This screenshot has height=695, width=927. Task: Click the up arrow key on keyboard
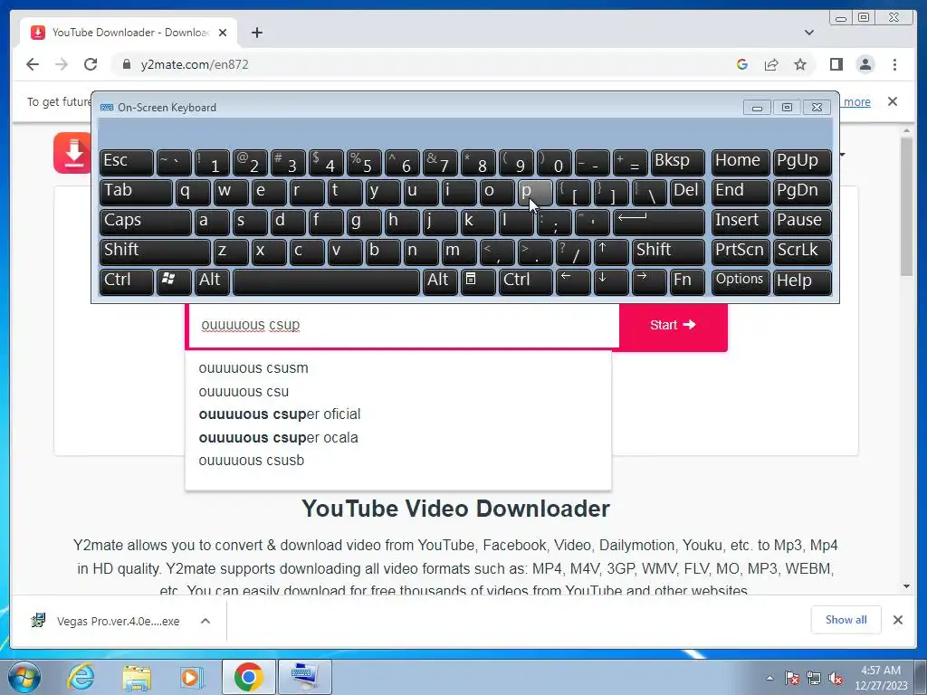coord(611,252)
